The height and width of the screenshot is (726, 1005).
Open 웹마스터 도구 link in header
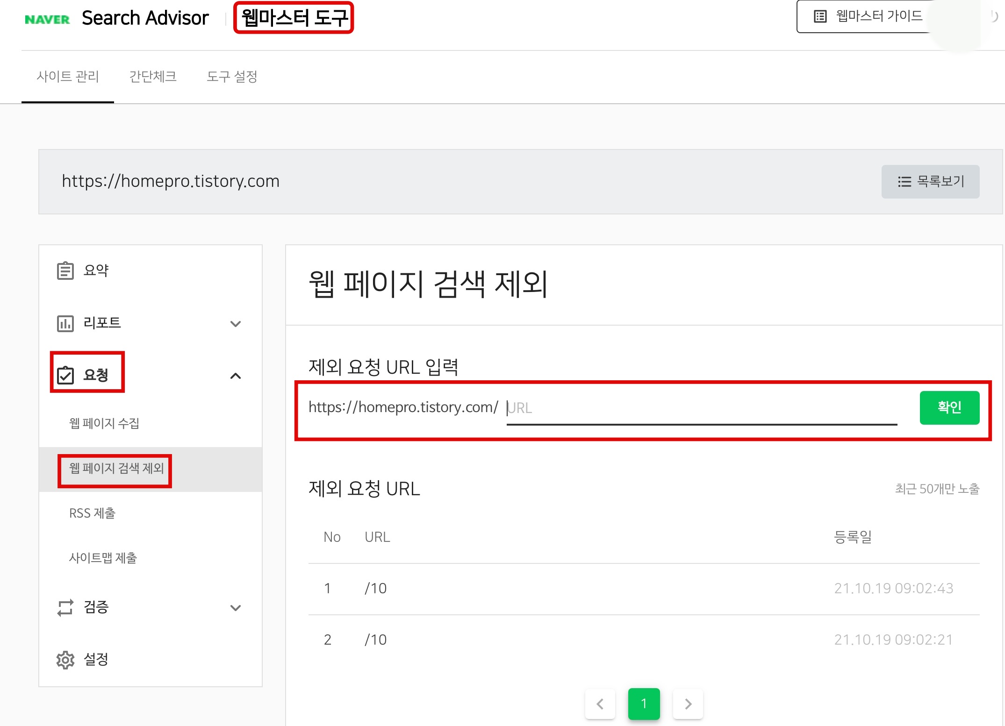tap(294, 18)
